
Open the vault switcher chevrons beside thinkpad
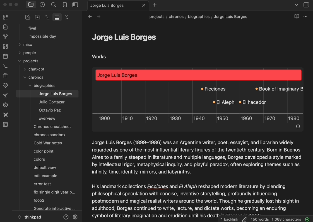pyautogui.click(x=20, y=217)
